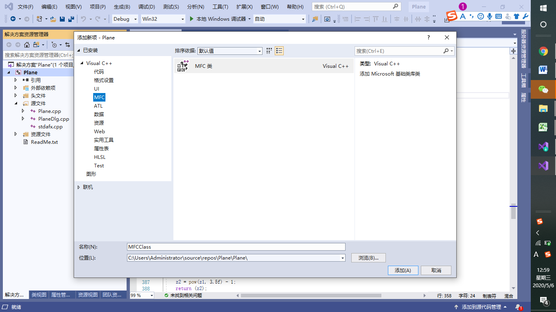Click the Undo arrow icon

coord(83,19)
